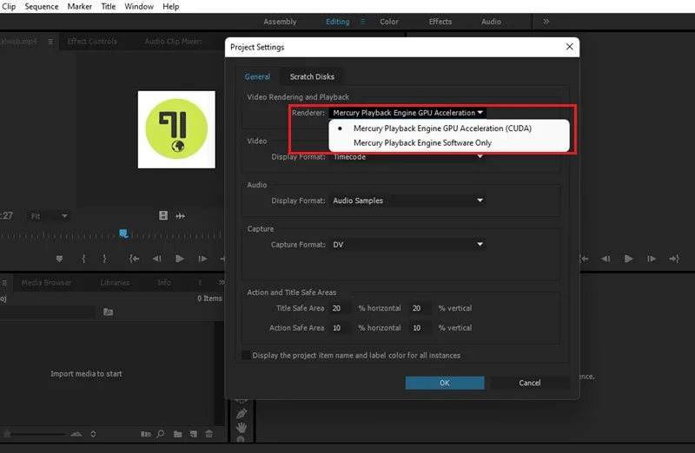Enable Display the project item name checkbox

coord(246,355)
